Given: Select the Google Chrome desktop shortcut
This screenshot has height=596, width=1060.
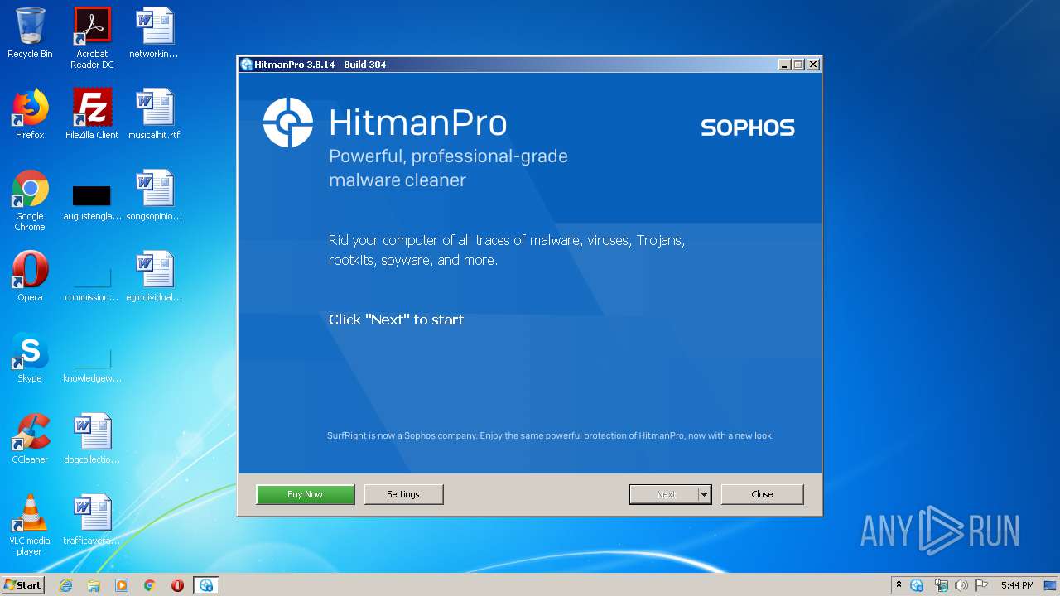Looking at the screenshot, I should point(30,200).
